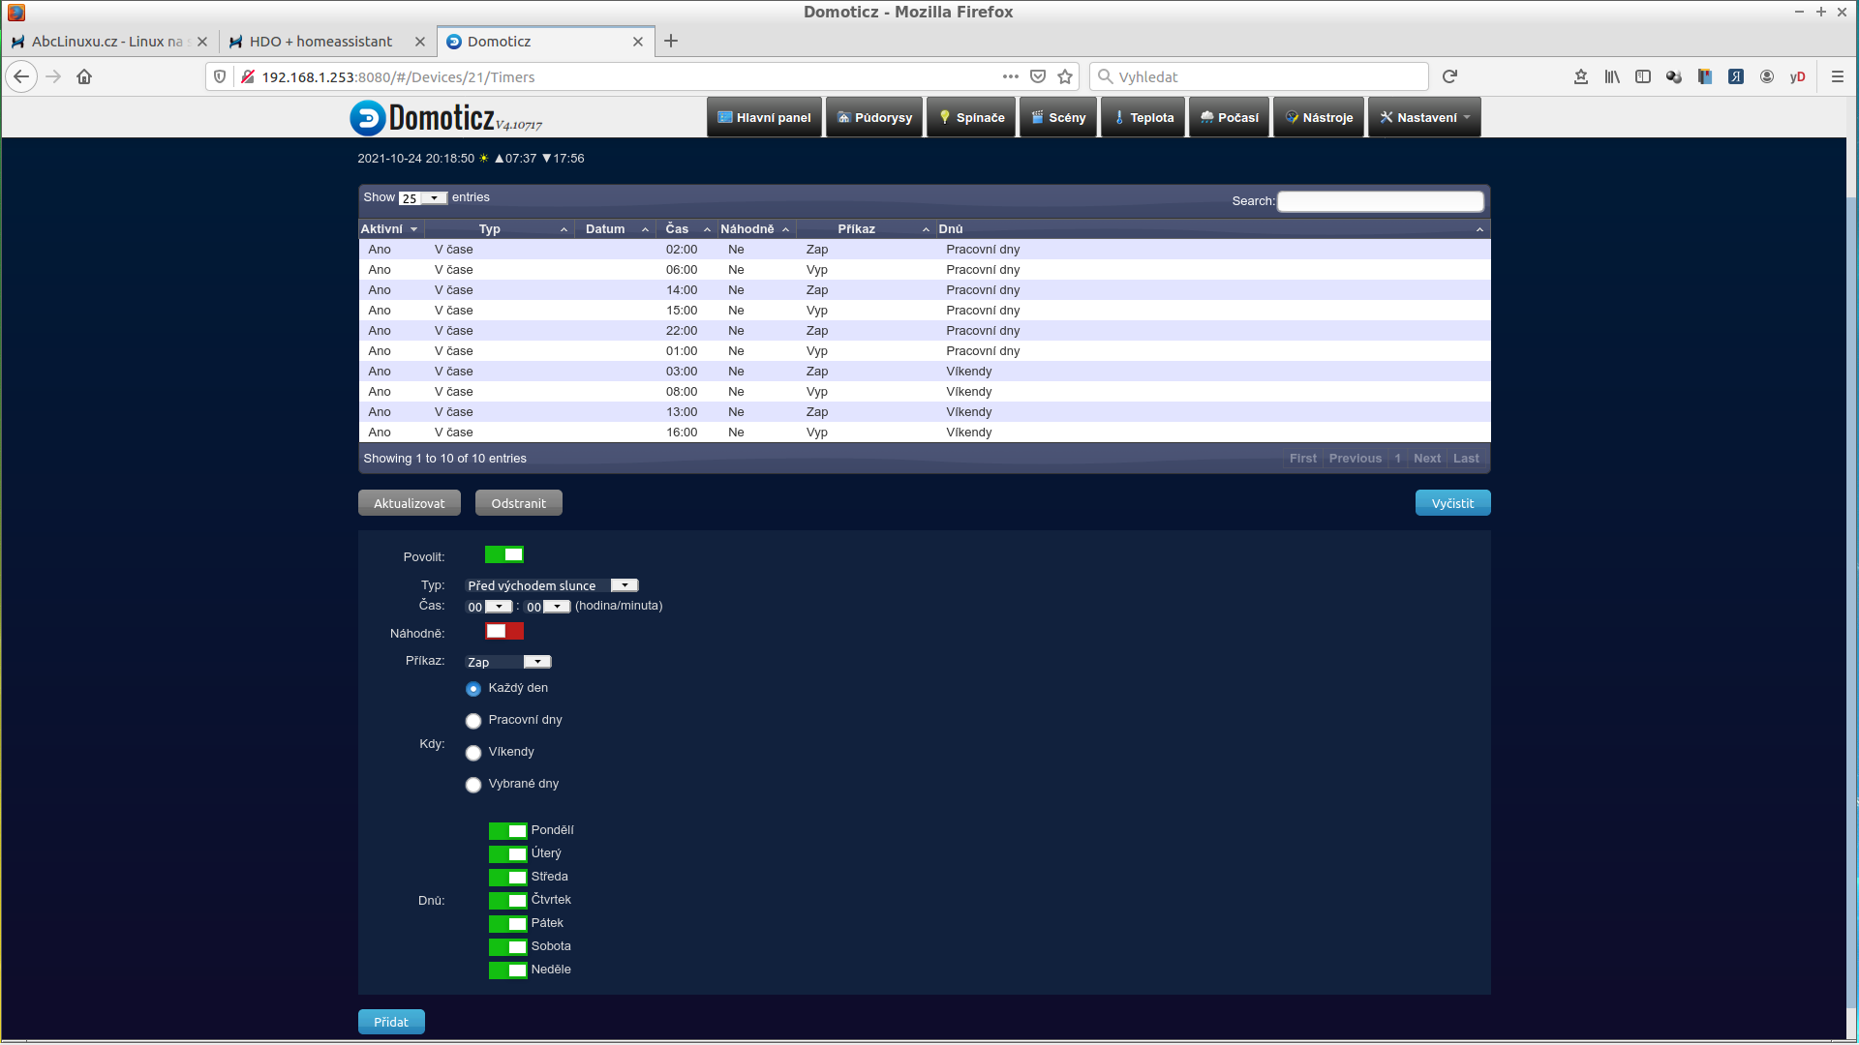The image size is (1859, 1045).
Task: Sort table by Typ column
Action: coord(499,229)
